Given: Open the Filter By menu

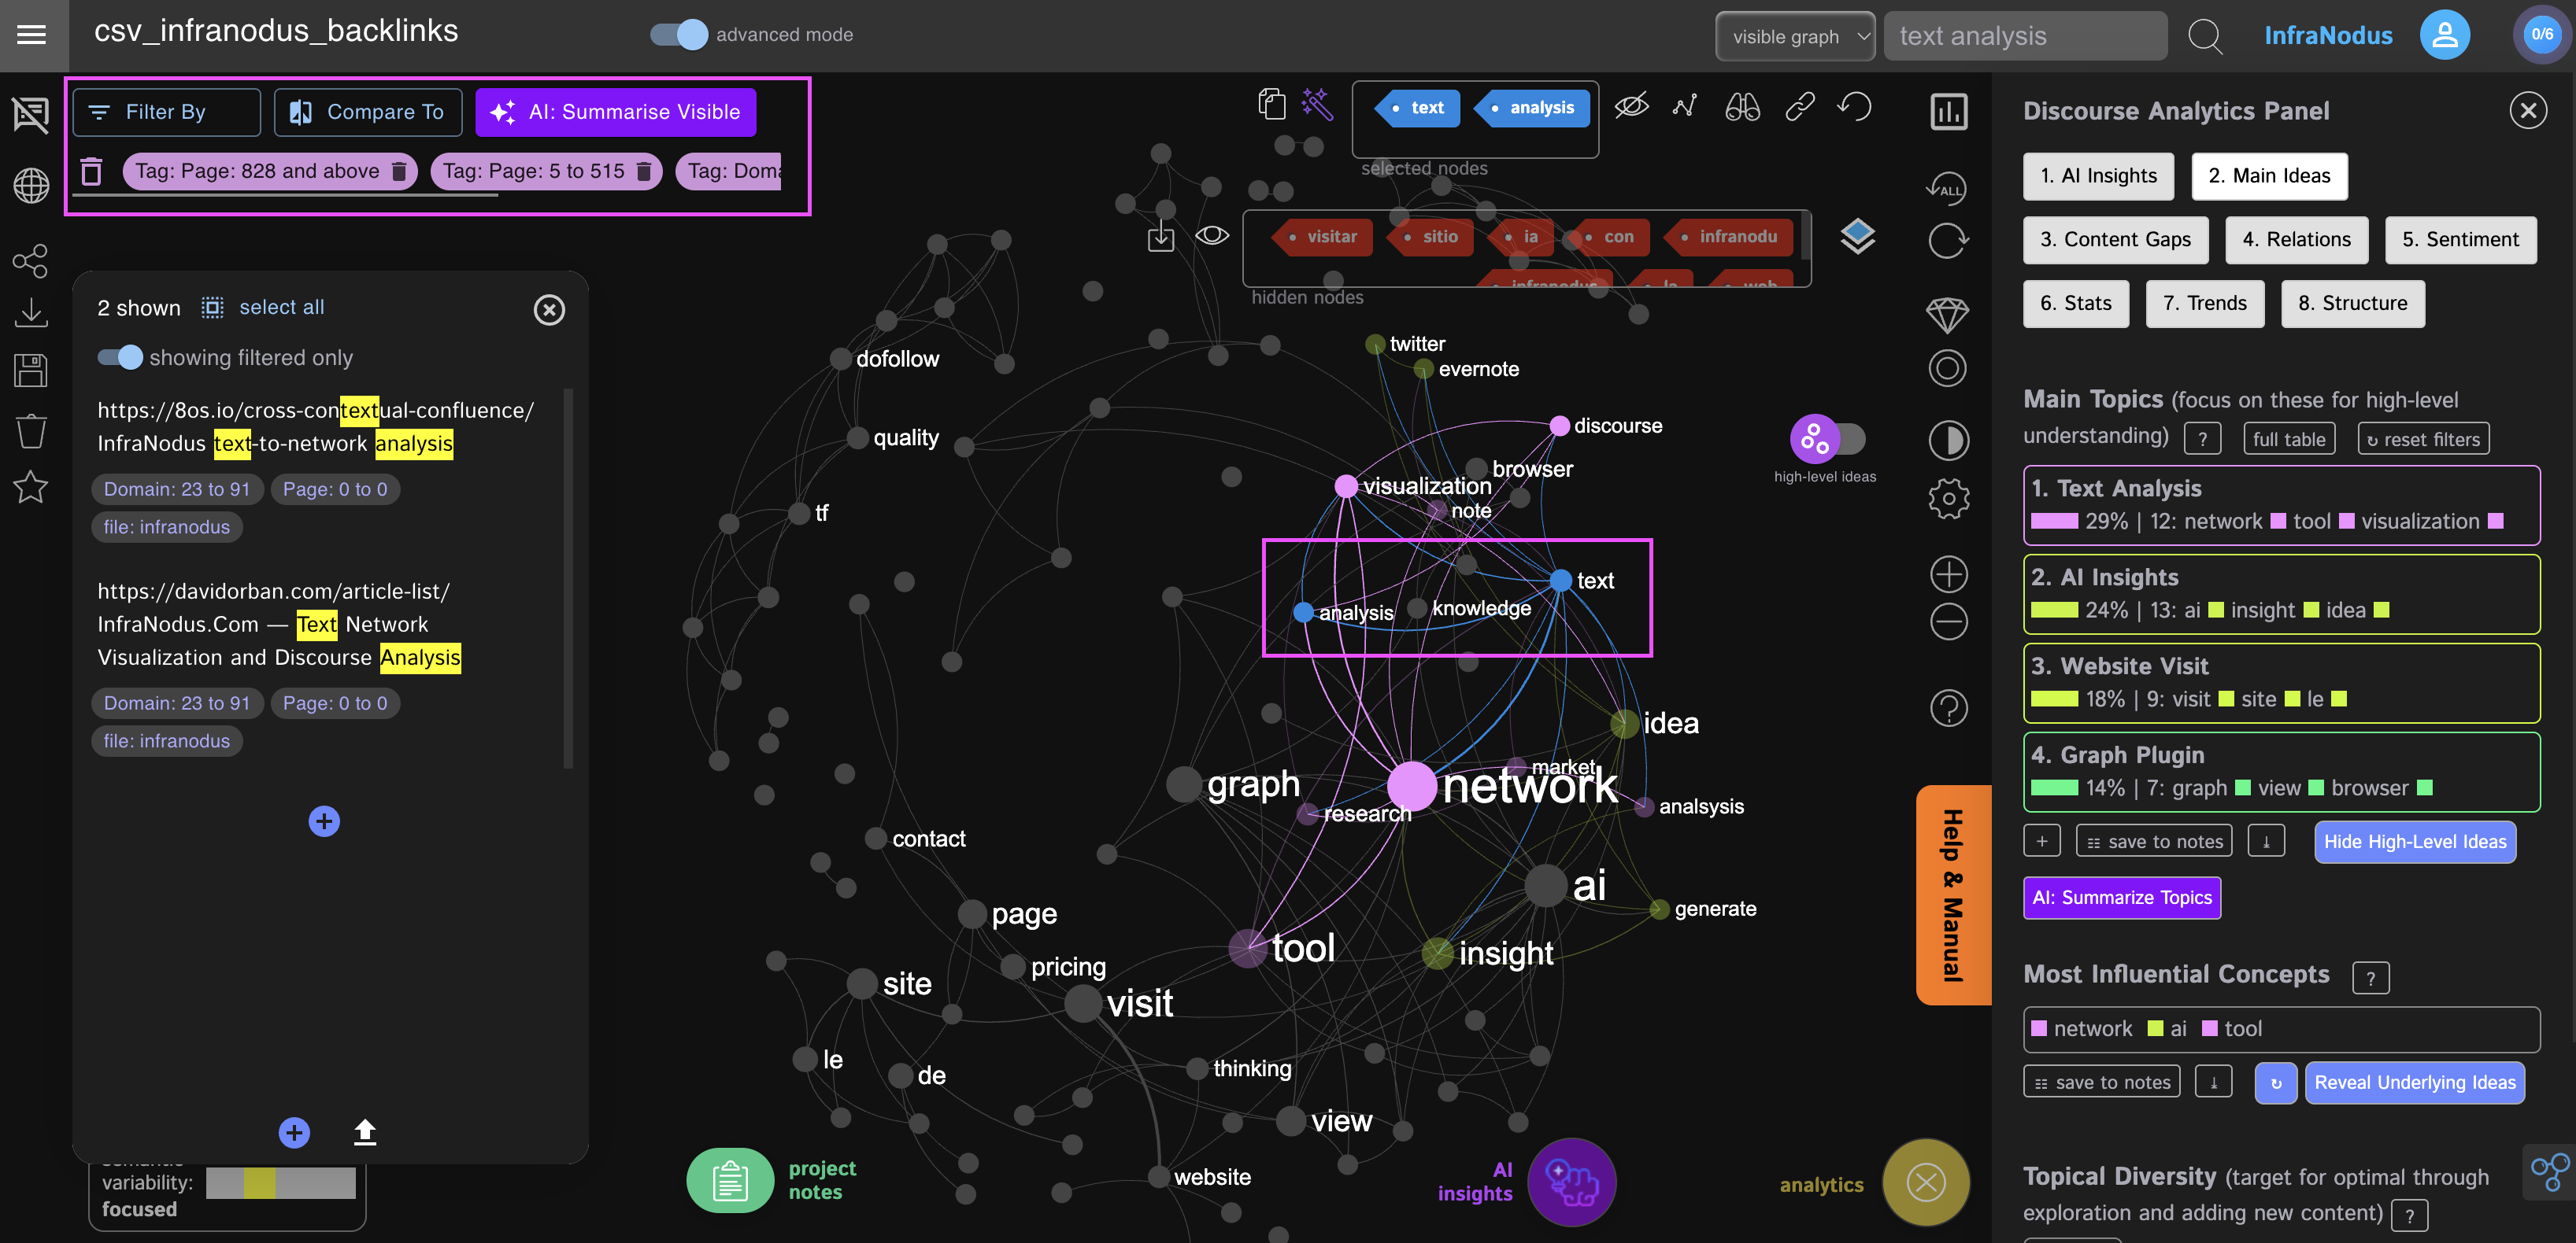Looking at the screenshot, I should pyautogui.click(x=166, y=112).
